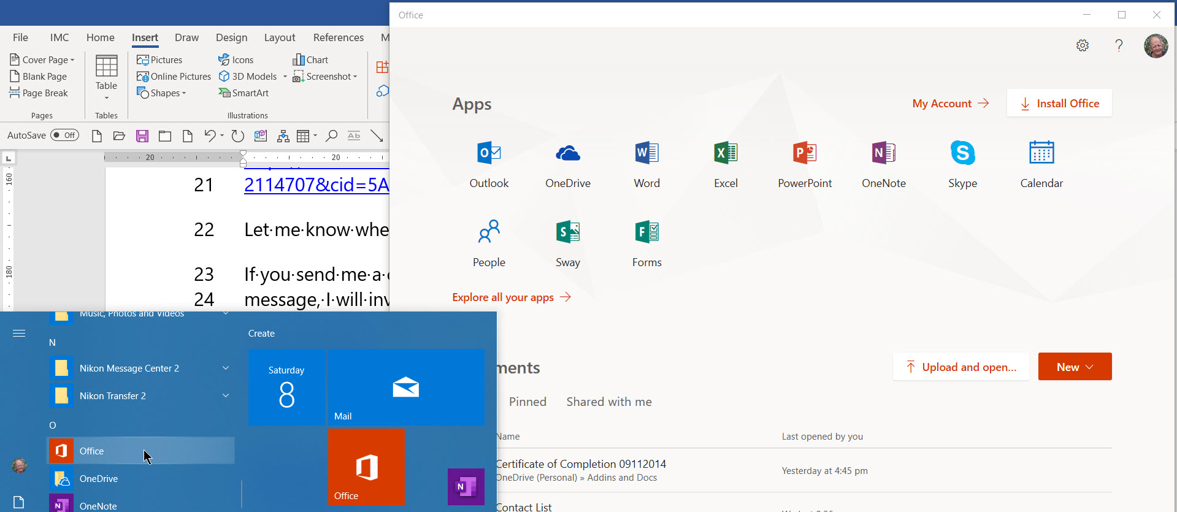The width and height of the screenshot is (1177, 512).
Task: Click the Help question mark in Office window
Action: coord(1119,45)
